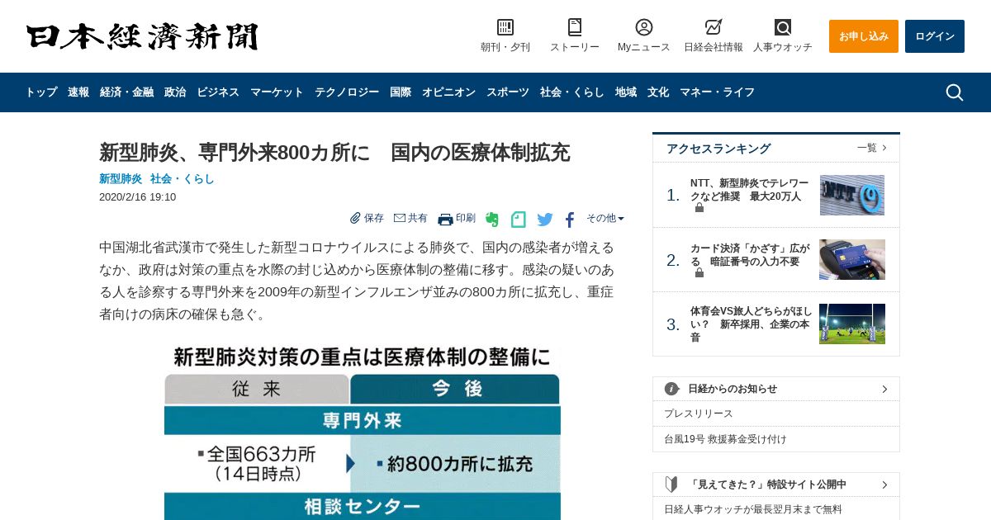Click the icon beside 「見えてきた？」特設サイト
Screen dimensions: 991x520
coord(672,485)
